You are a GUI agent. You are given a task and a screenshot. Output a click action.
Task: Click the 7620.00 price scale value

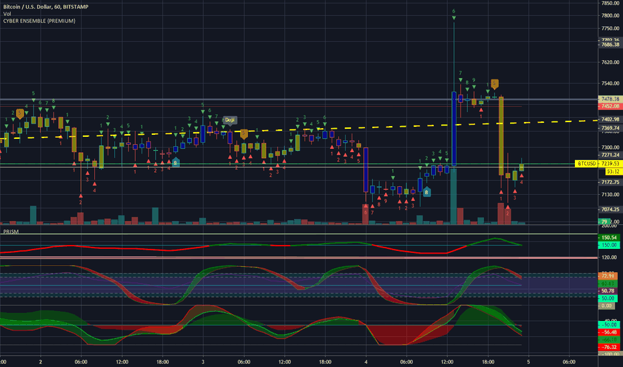(610, 62)
